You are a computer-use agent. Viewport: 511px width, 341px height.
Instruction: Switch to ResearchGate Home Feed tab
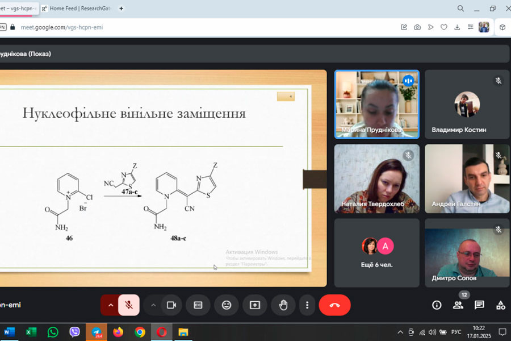[x=77, y=9]
